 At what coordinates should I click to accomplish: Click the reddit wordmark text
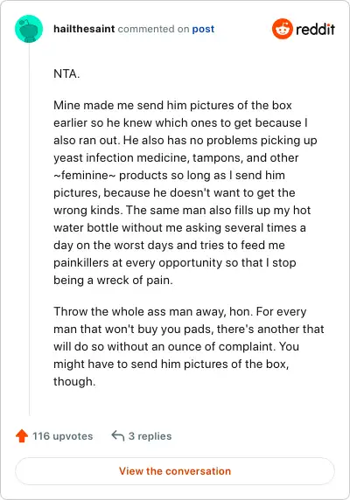pyautogui.click(x=315, y=29)
